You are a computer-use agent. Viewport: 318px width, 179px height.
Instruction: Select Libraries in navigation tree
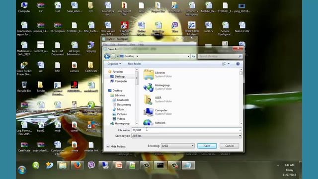point(118,95)
